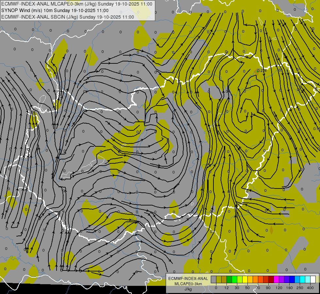Click the legend title ECMWF-INDEX-ANAL
The width and height of the screenshot is (320, 294).
pos(188,279)
